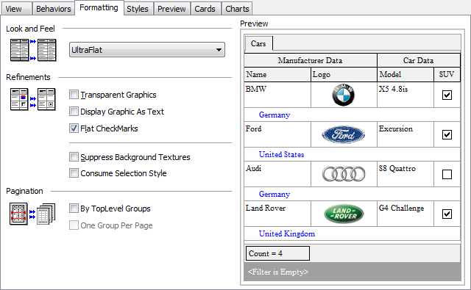This screenshot has height=290, width=471.
Task: Click the Look and Feel grid conversion icon
Action: click(x=33, y=50)
